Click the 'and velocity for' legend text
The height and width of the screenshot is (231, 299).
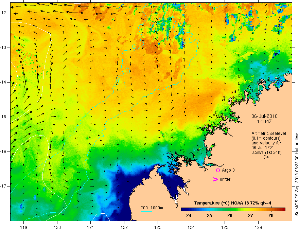(266, 143)
